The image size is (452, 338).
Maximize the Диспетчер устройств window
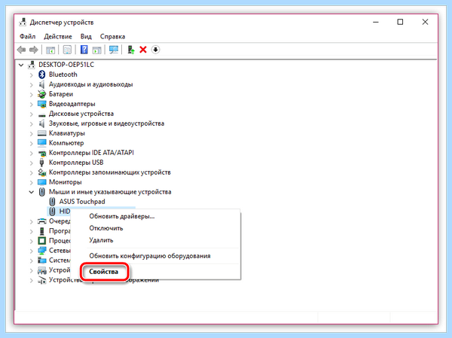click(x=400, y=22)
